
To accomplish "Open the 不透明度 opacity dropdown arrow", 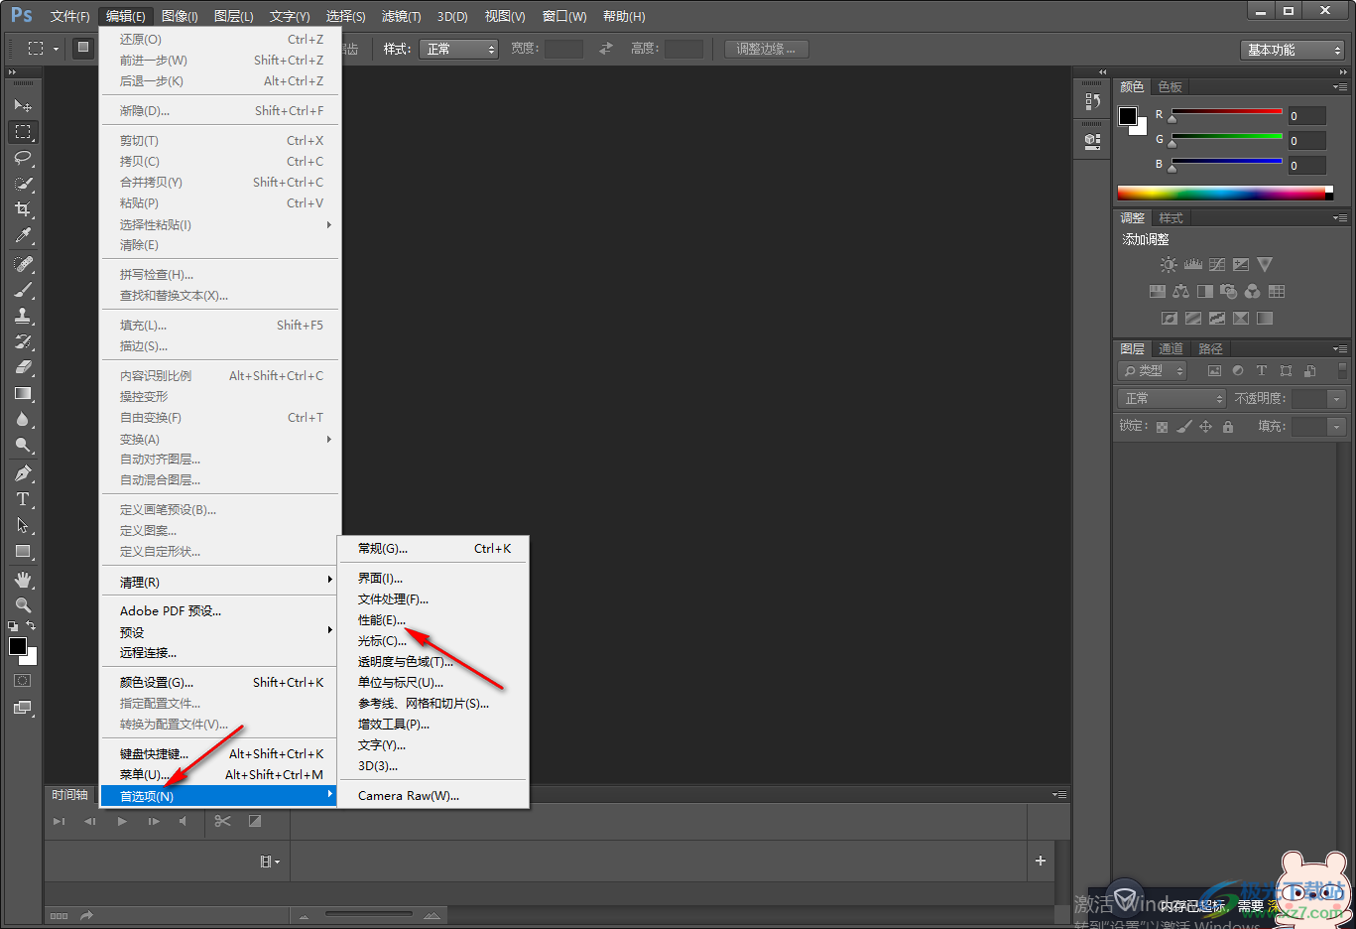I will (x=1337, y=398).
